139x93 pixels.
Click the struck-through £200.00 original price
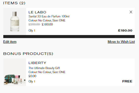pyautogui.click(x=34, y=24)
